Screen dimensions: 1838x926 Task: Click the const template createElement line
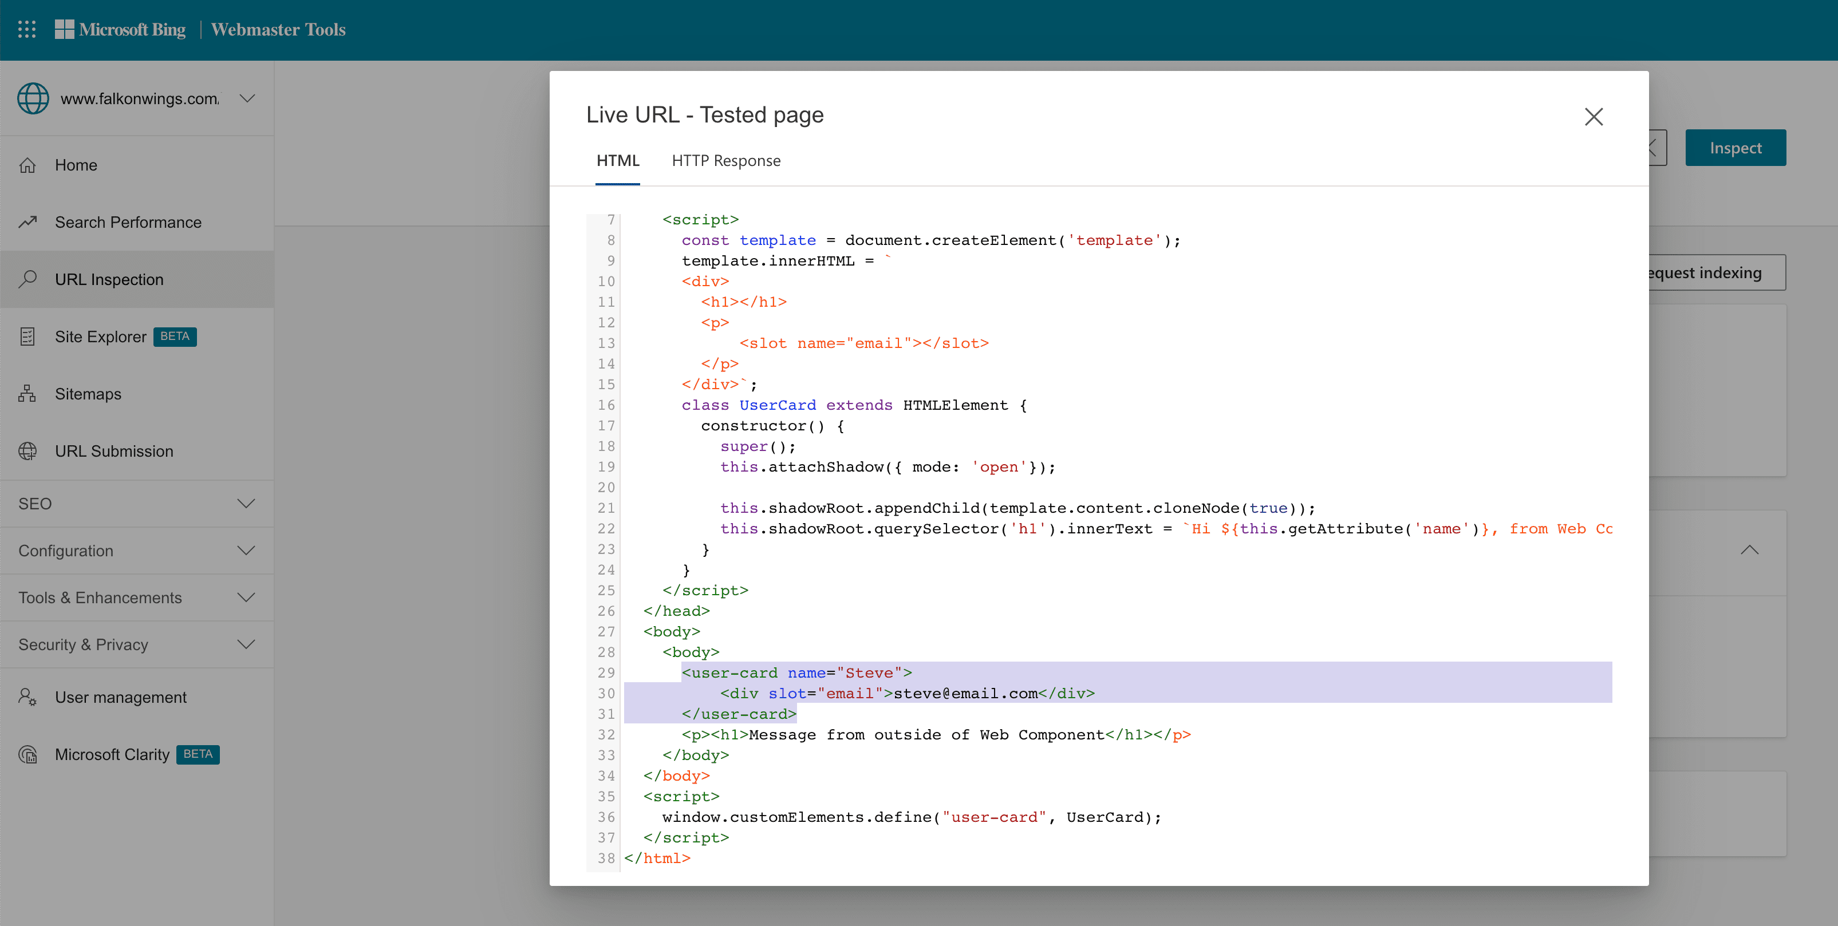point(931,240)
